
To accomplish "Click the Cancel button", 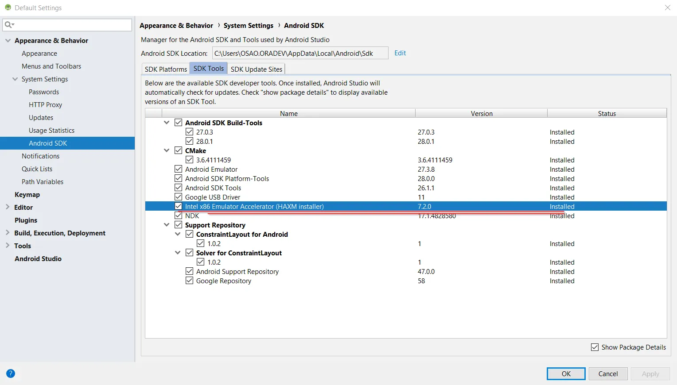I will point(608,374).
